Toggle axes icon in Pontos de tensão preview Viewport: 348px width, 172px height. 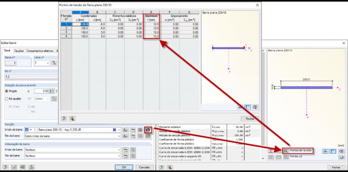point(248,107)
